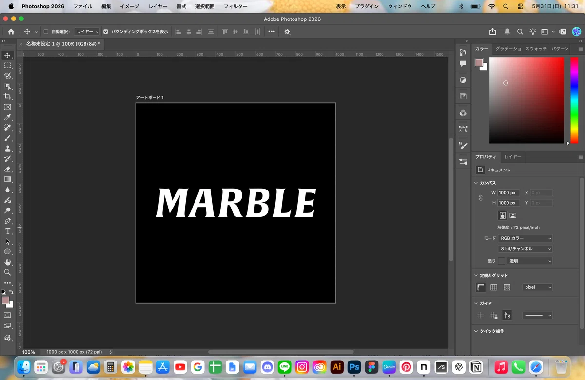Select the Hand tool
Image resolution: width=585 pixels, height=380 pixels.
point(7,262)
